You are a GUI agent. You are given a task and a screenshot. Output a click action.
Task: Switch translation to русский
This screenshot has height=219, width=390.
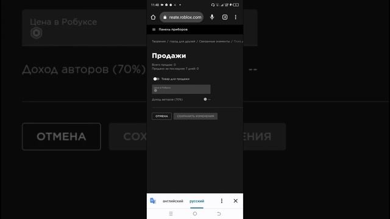[x=197, y=201]
